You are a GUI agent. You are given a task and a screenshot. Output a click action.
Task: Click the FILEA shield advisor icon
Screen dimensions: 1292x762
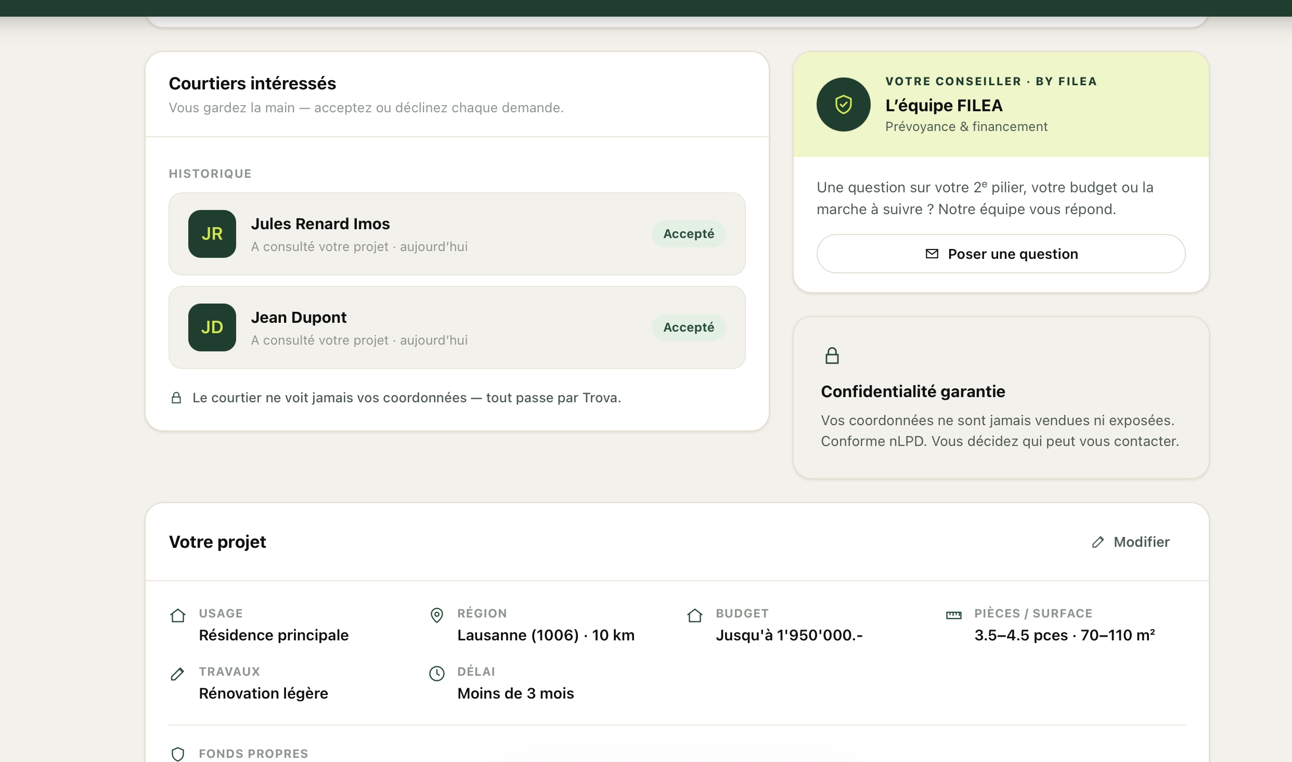click(844, 104)
